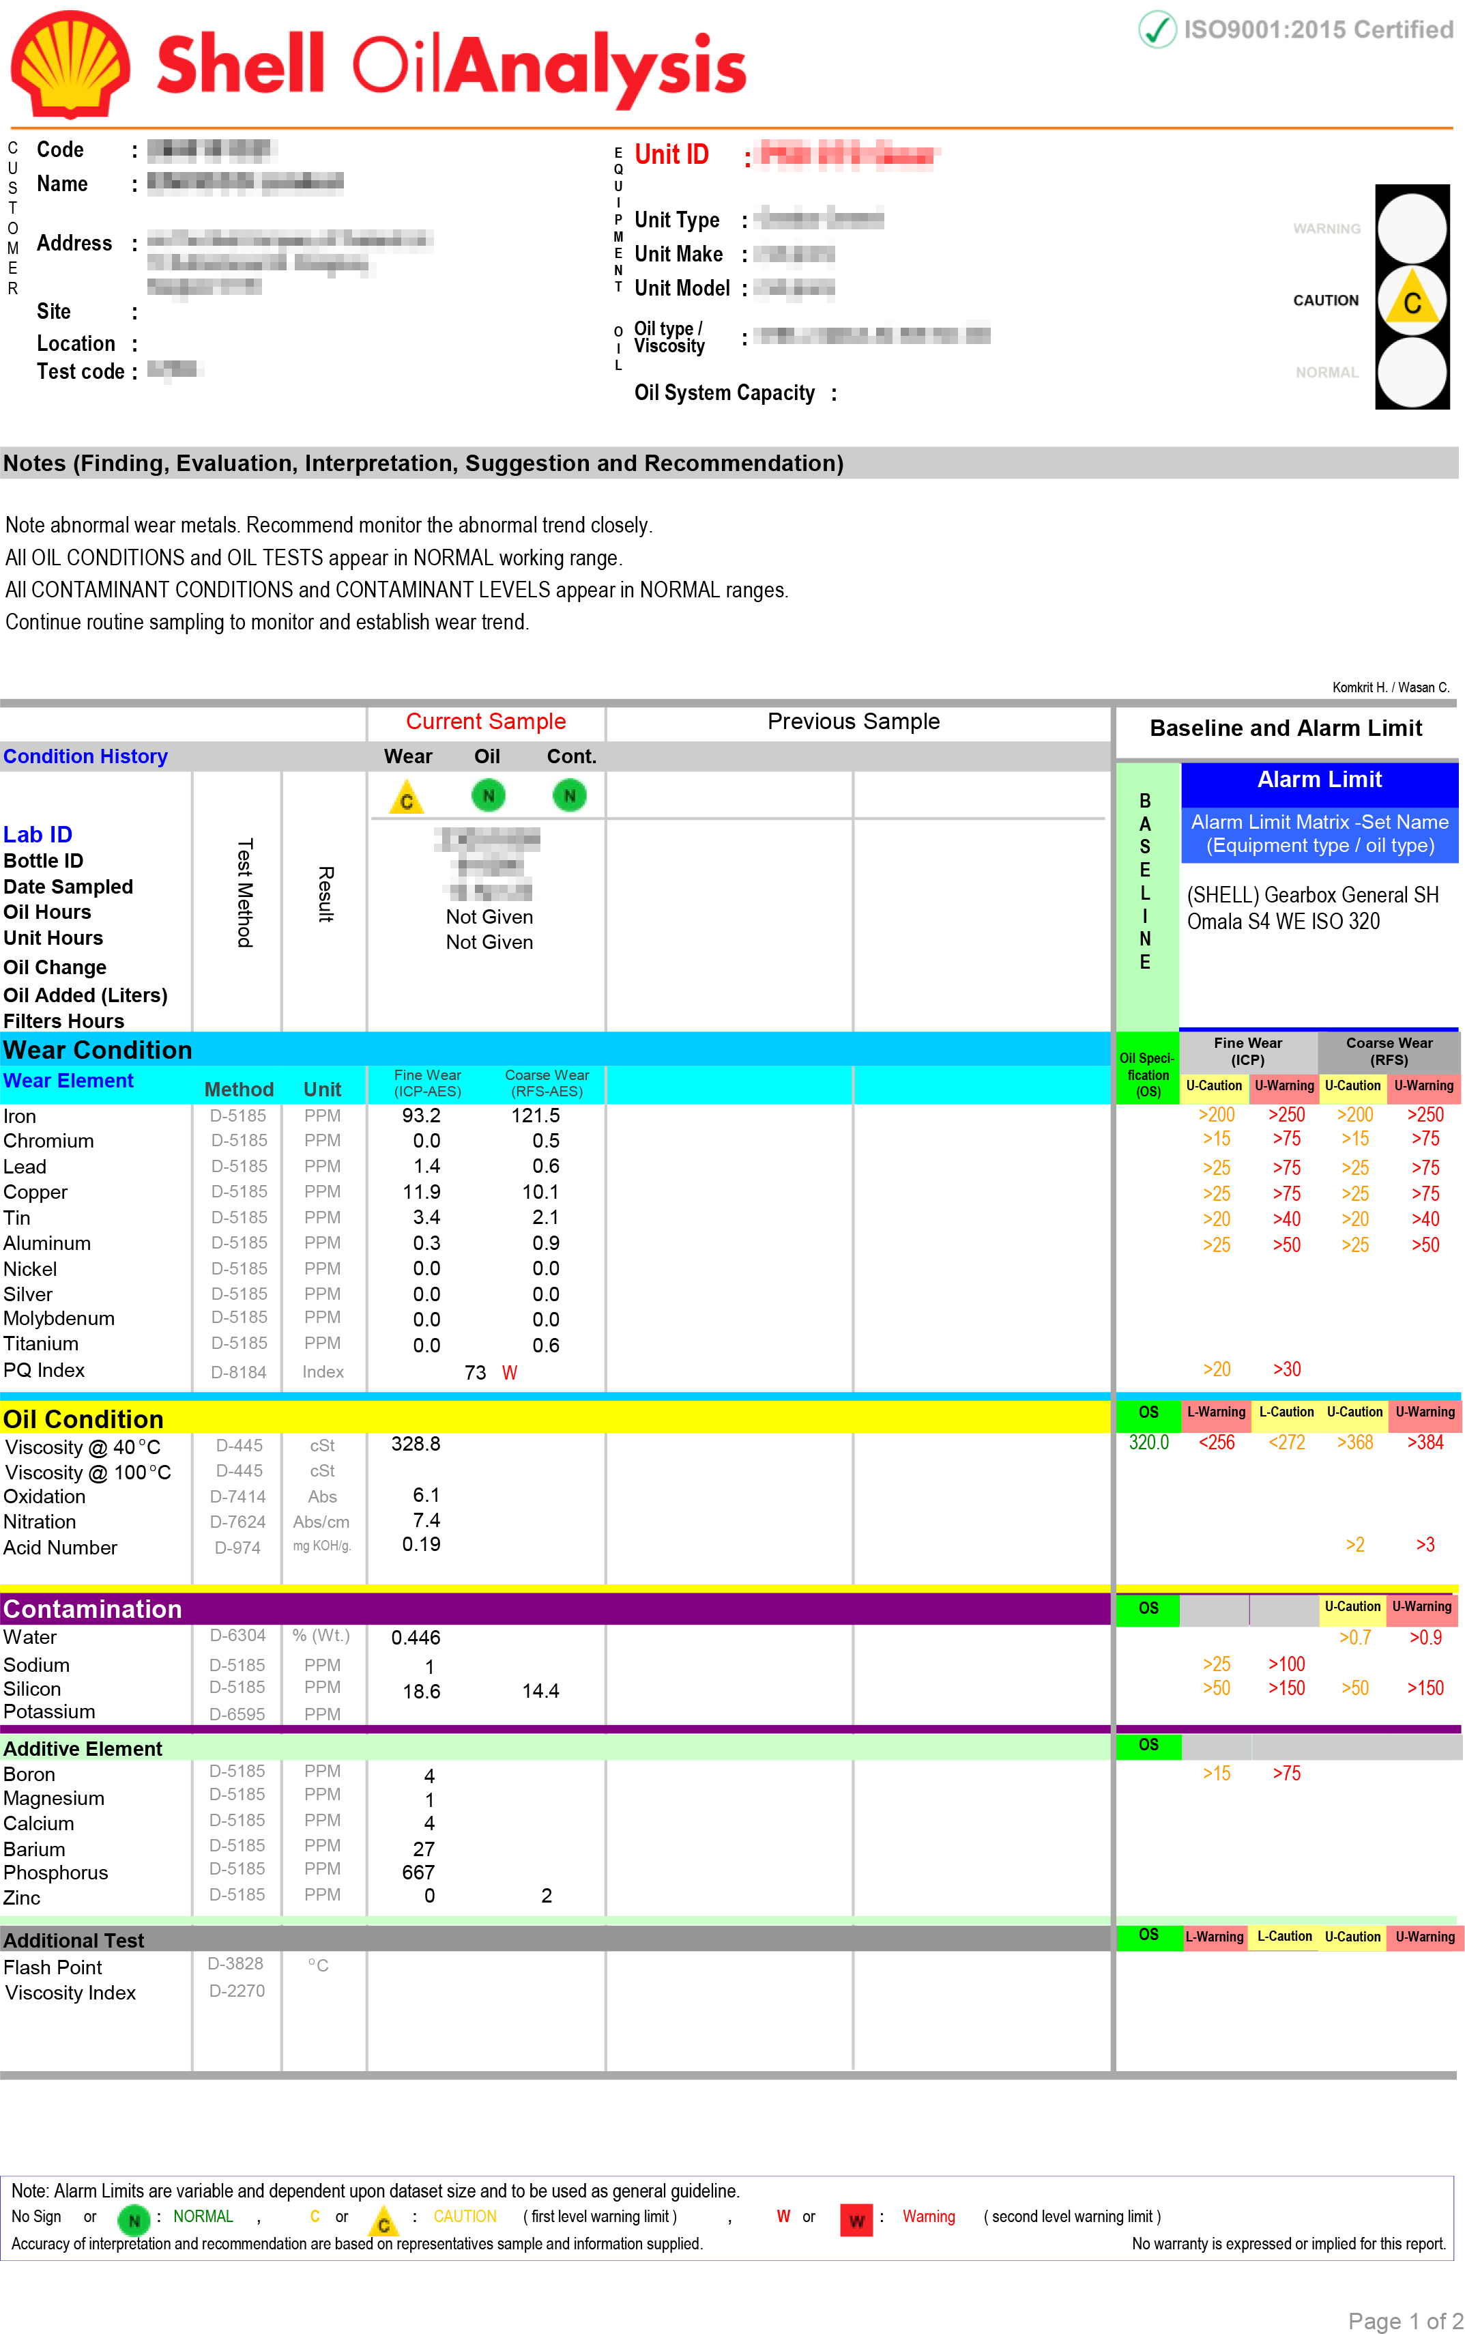
Task: Click Silicon fine value 18.6
Action: pos(422,1692)
